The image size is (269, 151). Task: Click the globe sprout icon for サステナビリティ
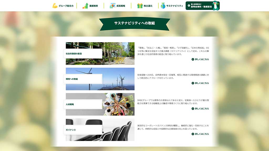click(x=163, y=6)
